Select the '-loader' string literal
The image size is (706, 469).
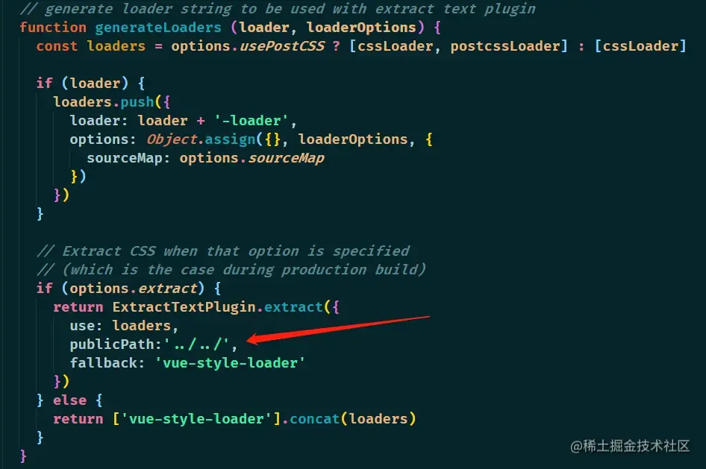coord(252,121)
